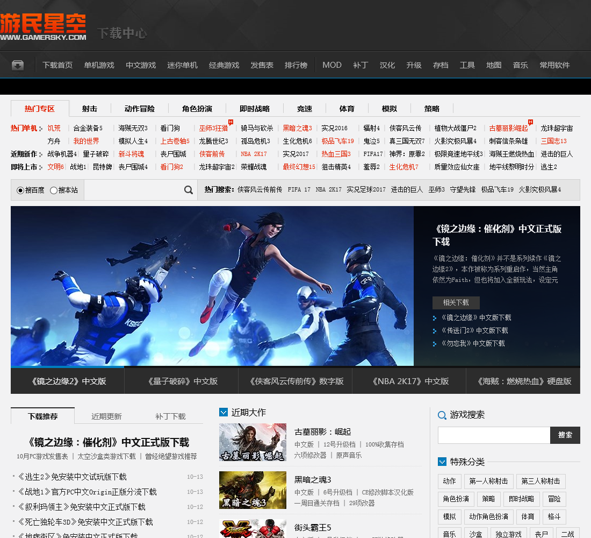Screen dimensions: 591x538
Task: Open 《叙利玛领主》免安装中文正式版下载 link
Action: [x=82, y=507]
